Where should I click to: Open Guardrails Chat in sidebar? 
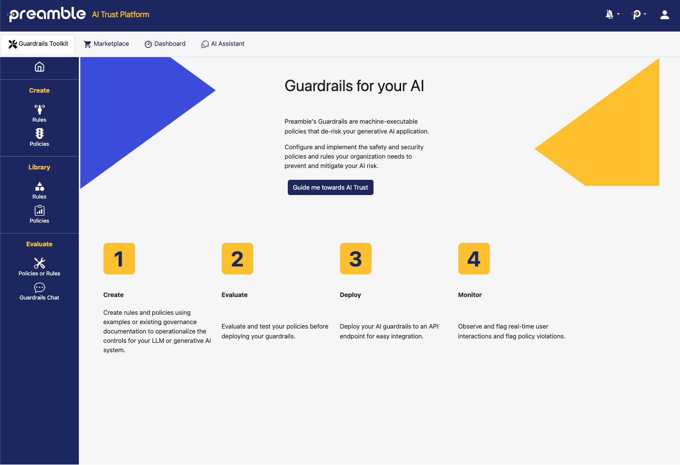pos(39,291)
